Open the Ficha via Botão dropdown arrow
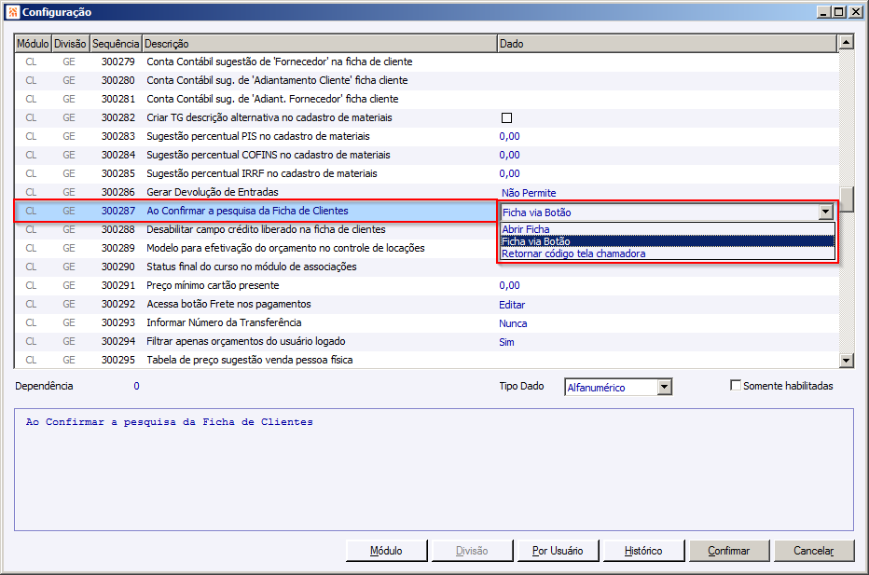 click(x=826, y=212)
